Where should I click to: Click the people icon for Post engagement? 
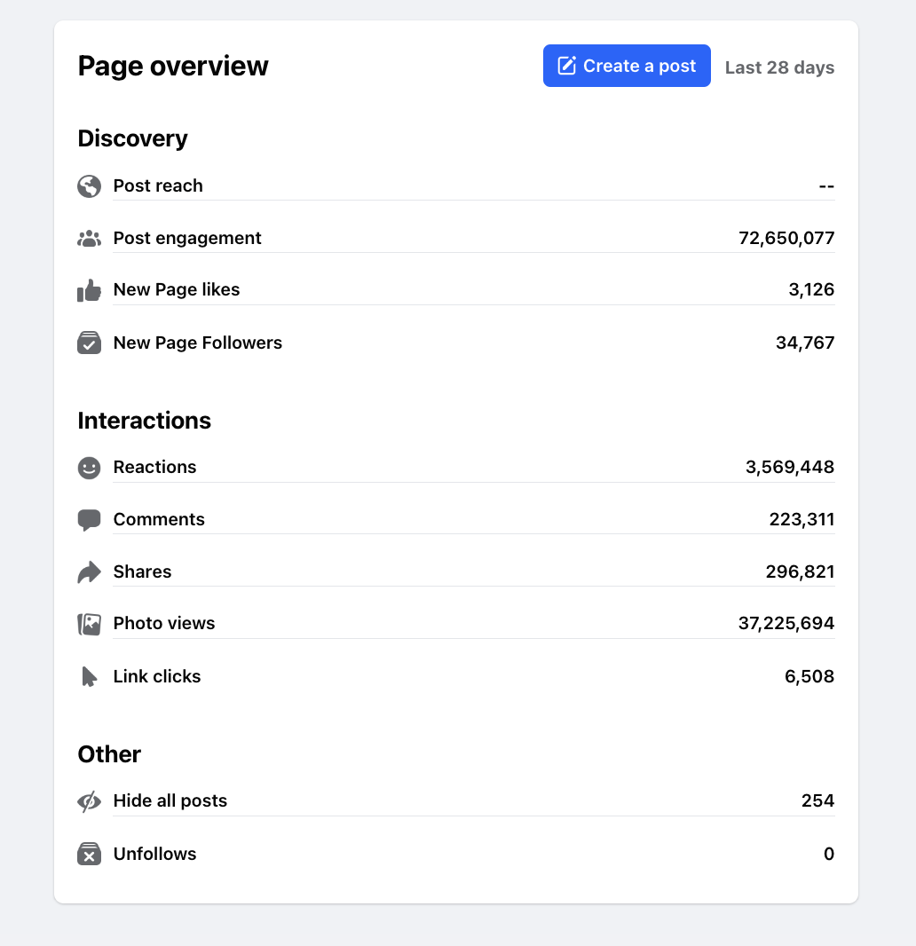pos(89,239)
